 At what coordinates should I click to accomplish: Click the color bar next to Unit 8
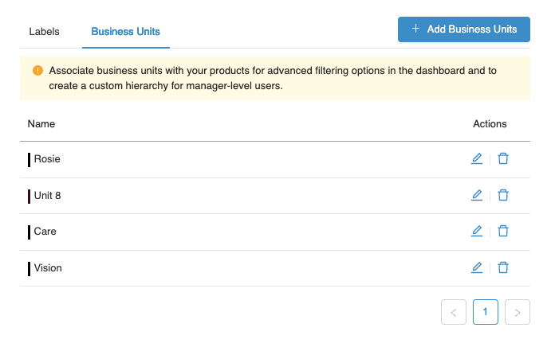tap(30, 196)
